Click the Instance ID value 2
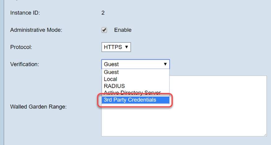This screenshot has width=271, height=145. [x=103, y=13]
